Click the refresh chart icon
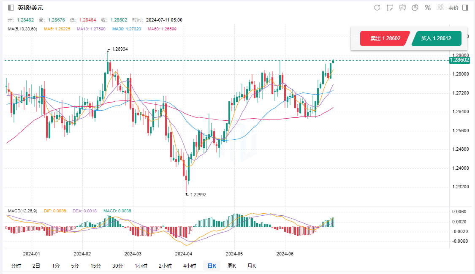The height and width of the screenshot is (274, 475). pyautogui.click(x=377, y=8)
